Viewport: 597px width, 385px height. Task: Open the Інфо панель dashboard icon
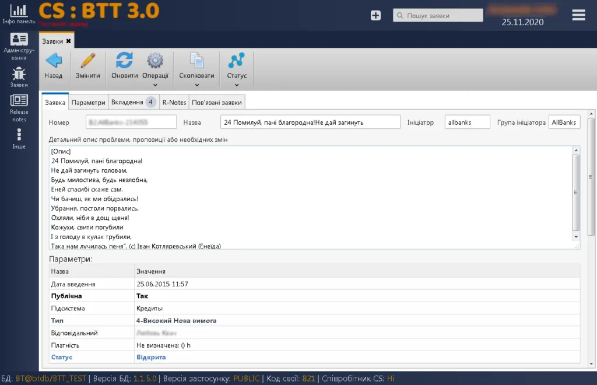click(19, 10)
